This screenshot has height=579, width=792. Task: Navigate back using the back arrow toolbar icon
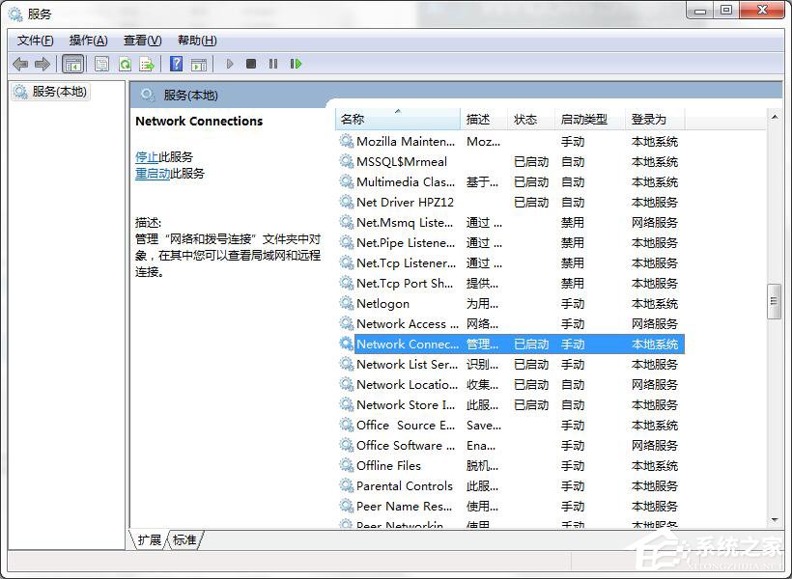click(x=19, y=64)
